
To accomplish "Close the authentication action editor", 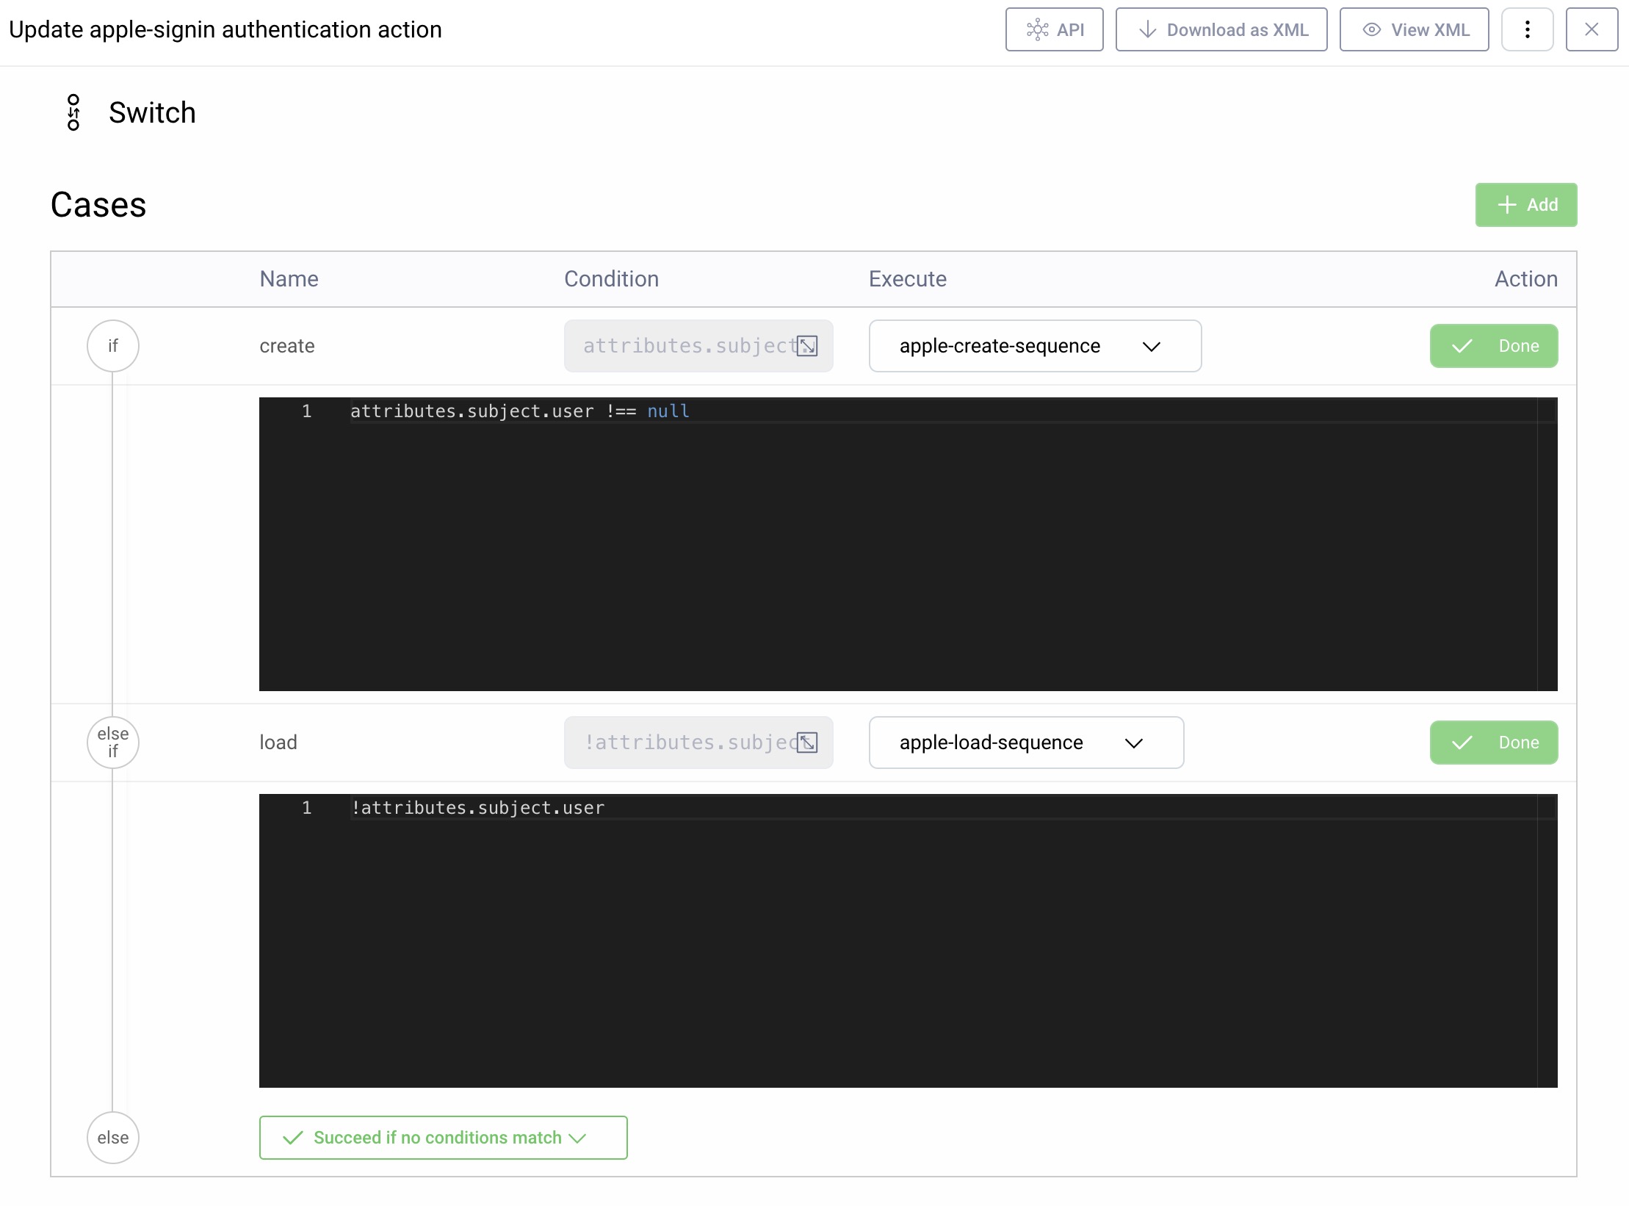I will pyautogui.click(x=1592, y=30).
